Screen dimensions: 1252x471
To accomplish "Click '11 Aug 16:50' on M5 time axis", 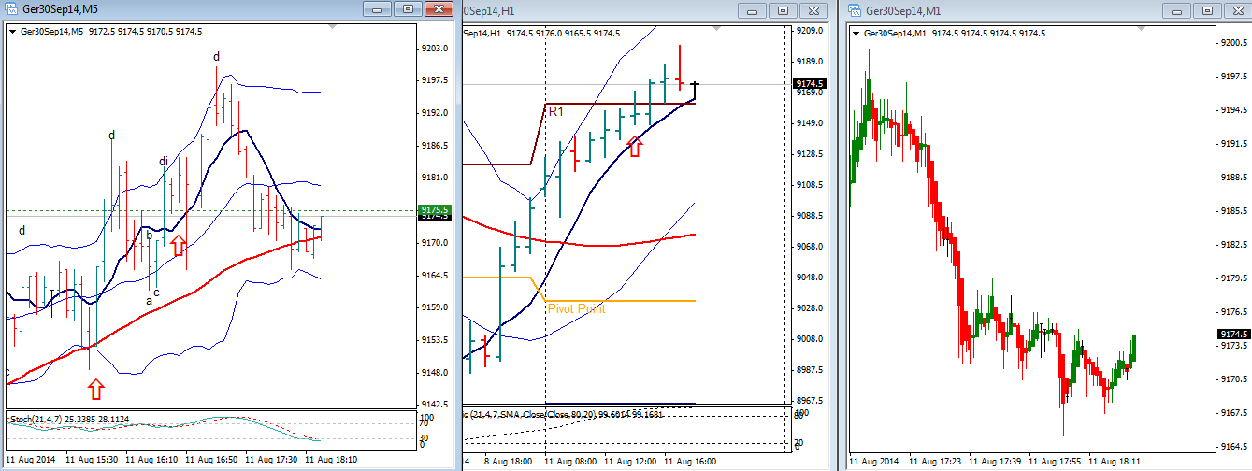I will coord(213,460).
